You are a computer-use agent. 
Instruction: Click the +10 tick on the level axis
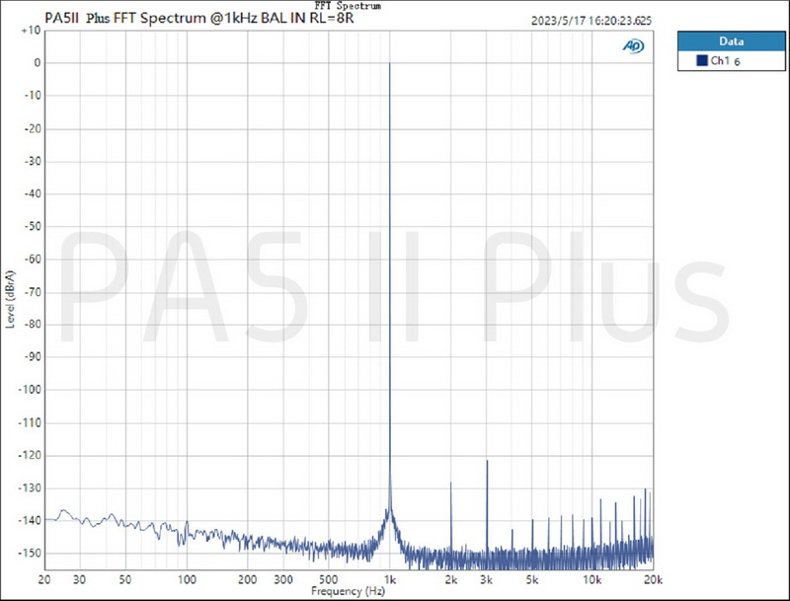click(x=30, y=31)
